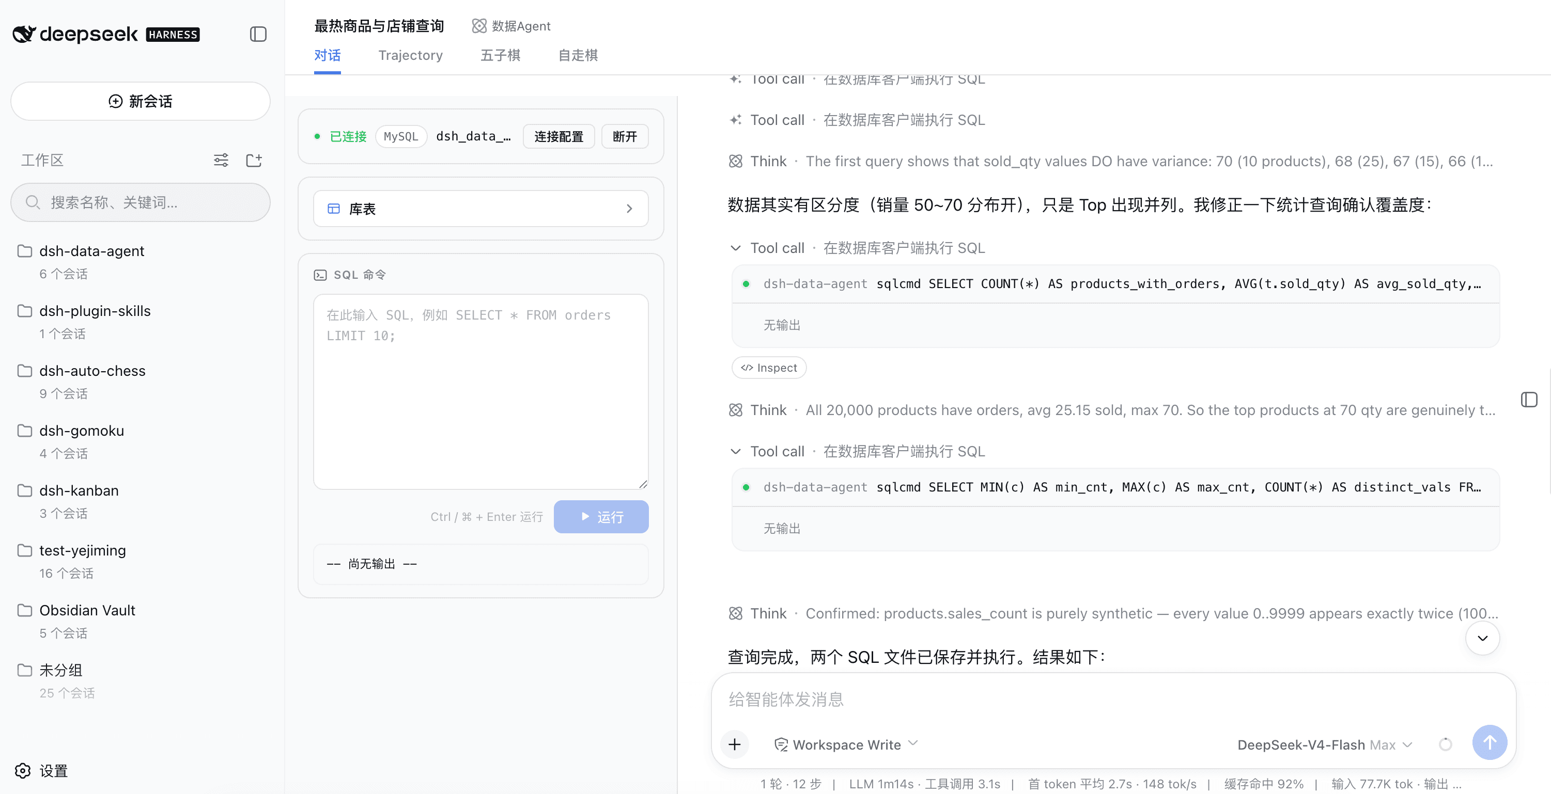Click the Inspect code button
The width and height of the screenshot is (1551, 794).
(768, 368)
